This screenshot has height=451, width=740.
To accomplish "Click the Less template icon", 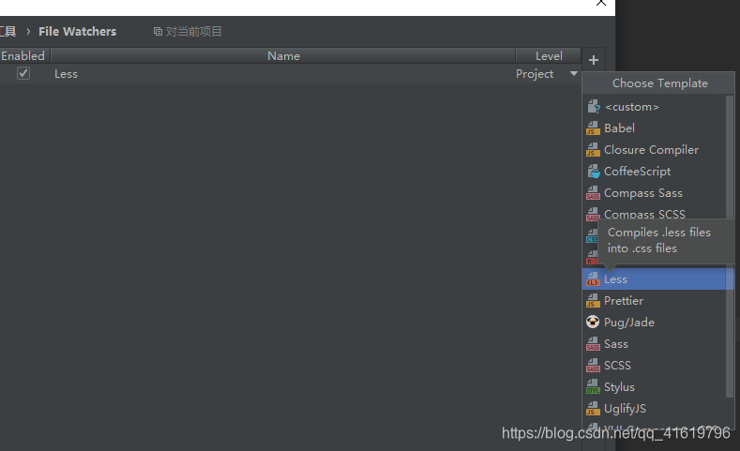I will coord(593,279).
